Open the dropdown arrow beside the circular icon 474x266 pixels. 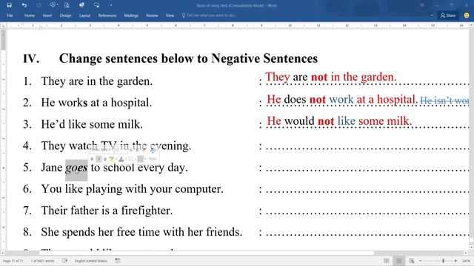[x=58, y=5]
